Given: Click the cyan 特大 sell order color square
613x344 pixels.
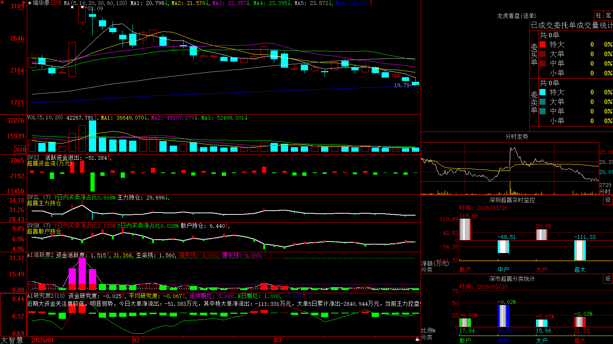Looking at the screenshot, I should (x=543, y=92).
